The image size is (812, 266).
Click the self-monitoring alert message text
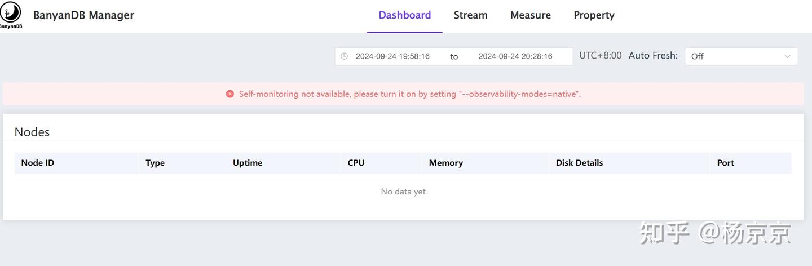[x=410, y=94]
